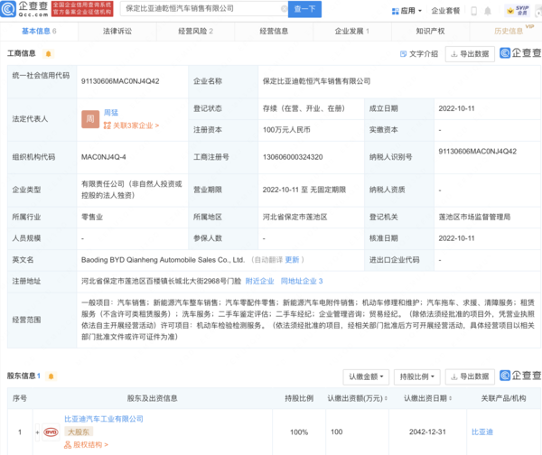Viewport: 542px width, 455px height.
Task: Click the subscription date 2042-12-31
Action: pos(427,432)
